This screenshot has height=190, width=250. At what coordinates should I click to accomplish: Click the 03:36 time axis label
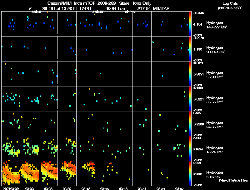click(48, 189)
